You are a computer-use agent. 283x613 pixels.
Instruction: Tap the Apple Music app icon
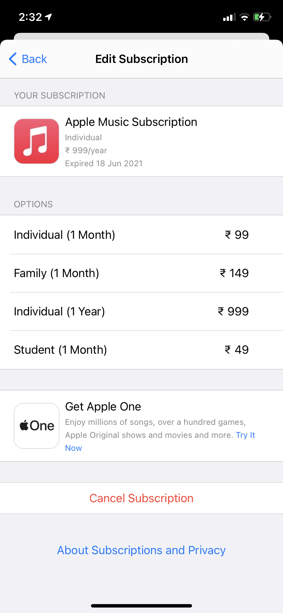37,141
